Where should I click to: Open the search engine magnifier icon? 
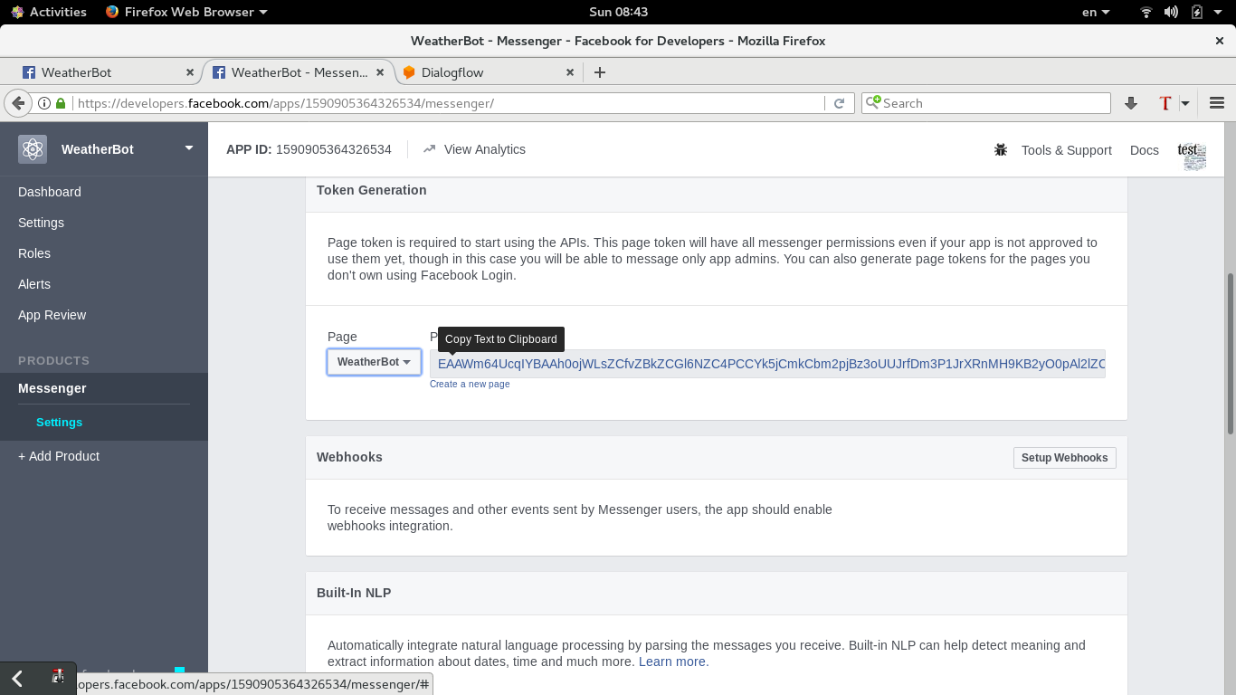click(873, 103)
